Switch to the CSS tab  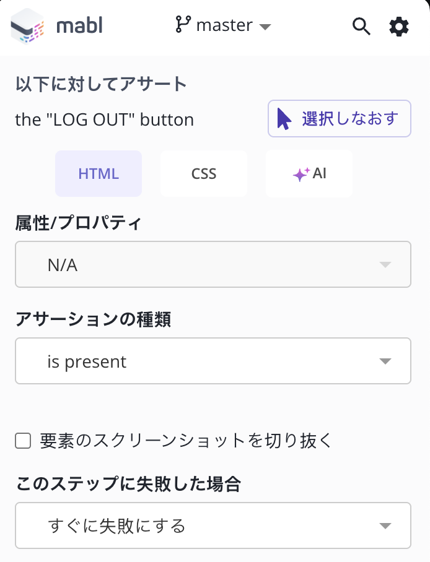coord(203,173)
